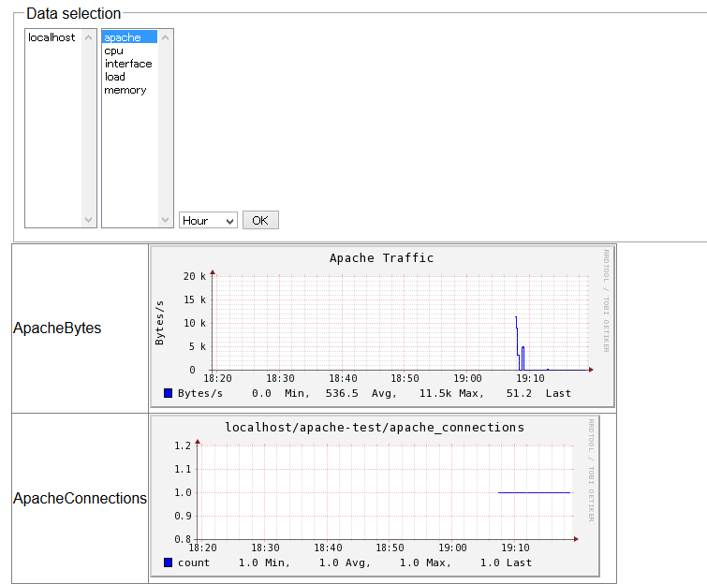The image size is (707, 584).
Task: Select interface in the plugin list
Action: [130, 64]
